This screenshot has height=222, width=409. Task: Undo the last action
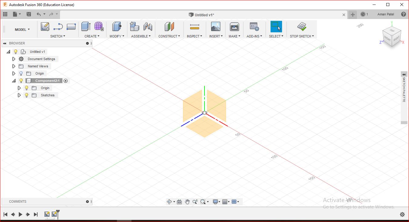tap(38, 14)
